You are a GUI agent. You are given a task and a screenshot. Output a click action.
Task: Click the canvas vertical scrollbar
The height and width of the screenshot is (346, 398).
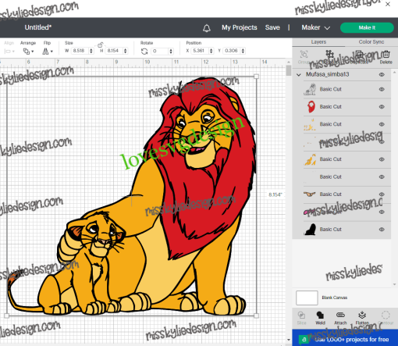pyautogui.click(x=289, y=71)
